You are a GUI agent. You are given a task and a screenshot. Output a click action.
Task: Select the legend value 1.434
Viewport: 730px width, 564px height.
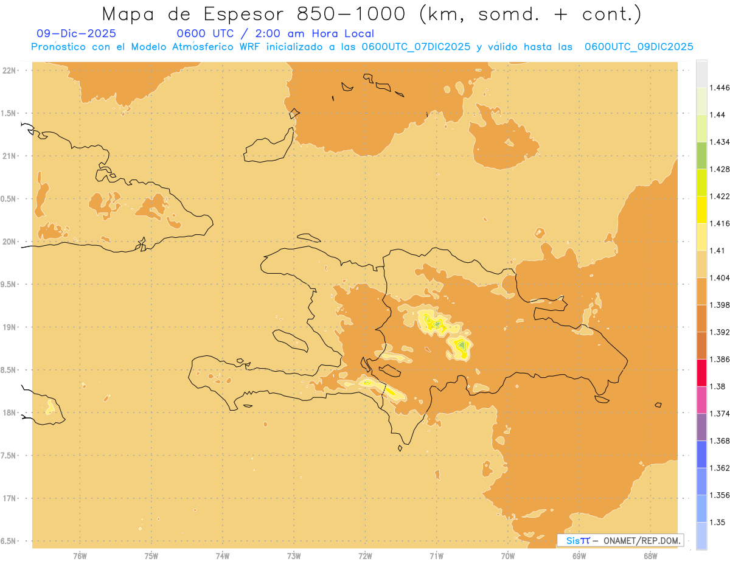[719, 142]
